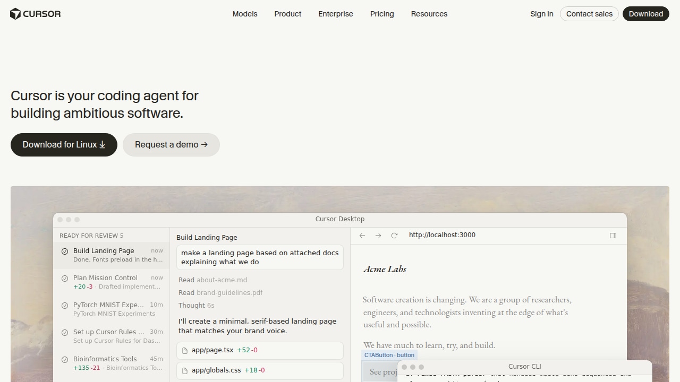The width and height of the screenshot is (680, 382).
Task: Click the localhost:3000 address field
Action: point(442,235)
